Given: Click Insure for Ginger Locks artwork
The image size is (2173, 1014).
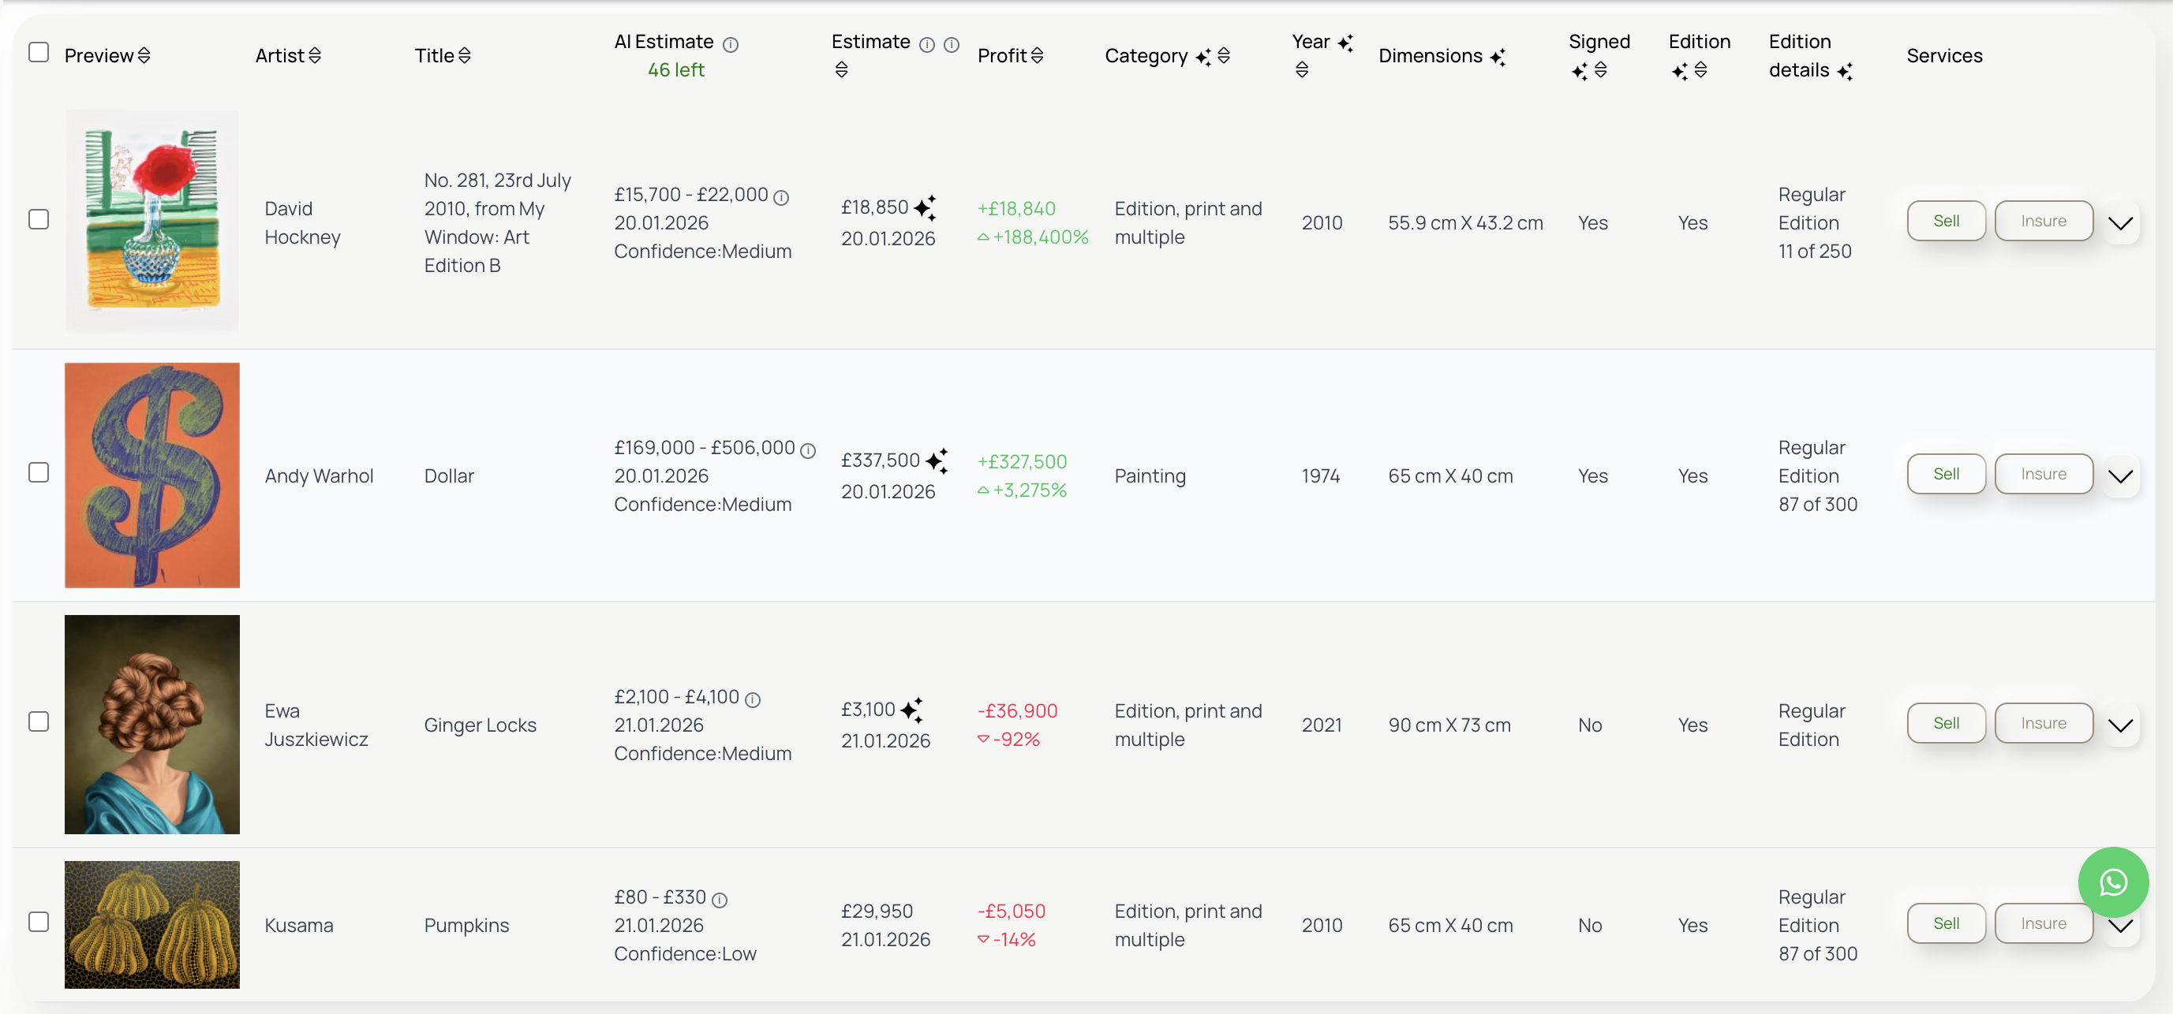Looking at the screenshot, I should point(2043,723).
